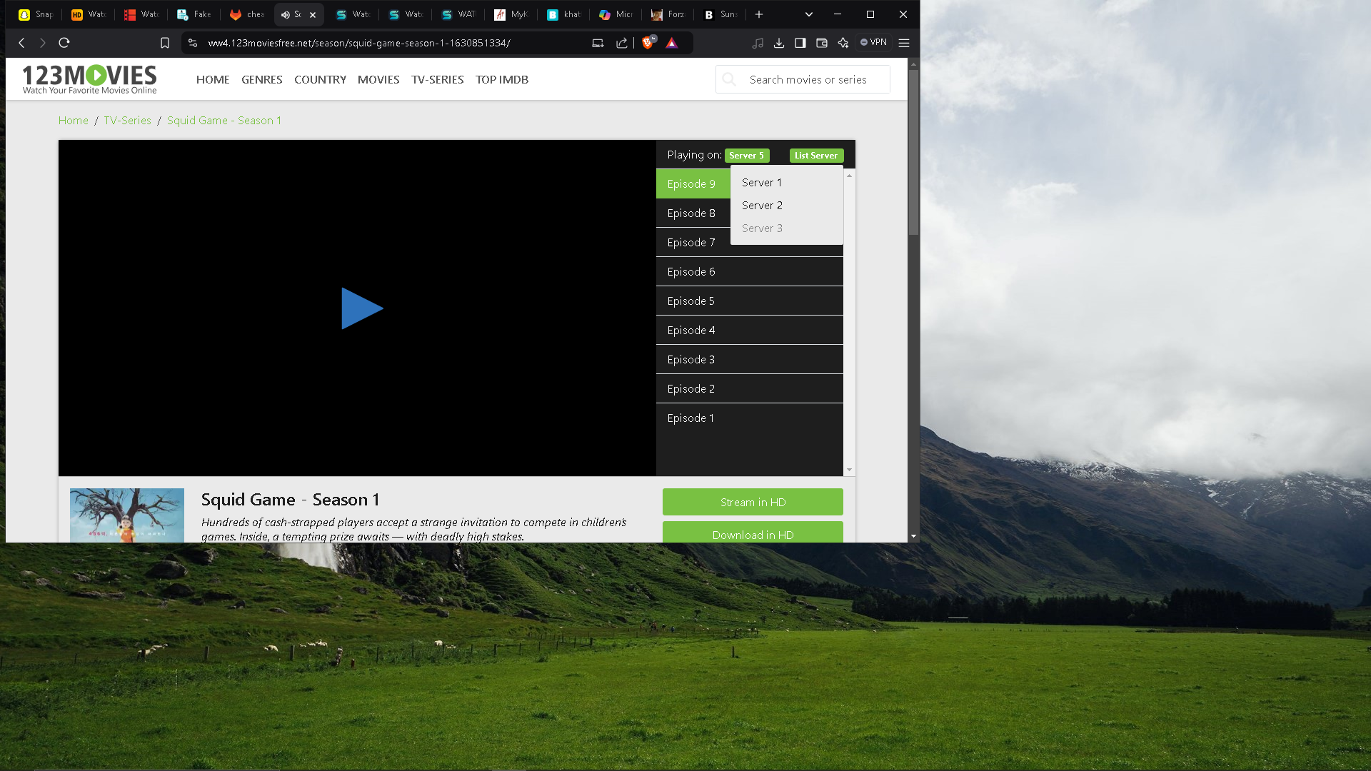Switch to the Micr tab

click(617, 14)
